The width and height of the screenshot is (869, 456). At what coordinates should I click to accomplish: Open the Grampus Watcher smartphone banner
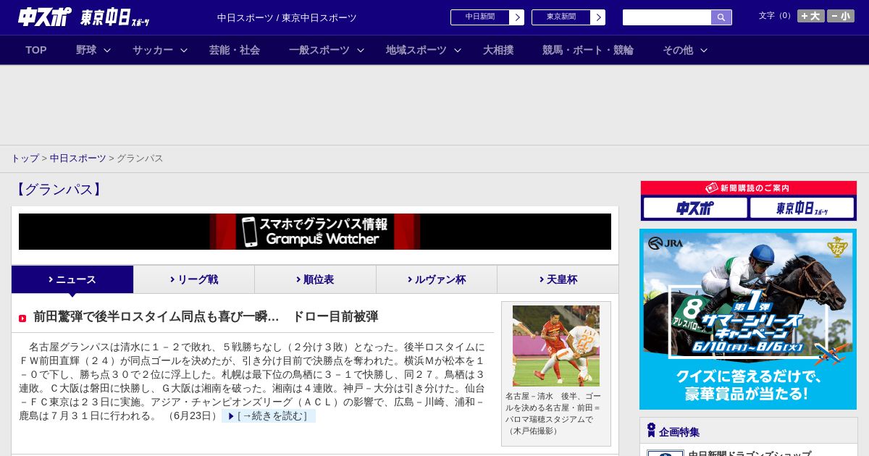click(x=315, y=232)
